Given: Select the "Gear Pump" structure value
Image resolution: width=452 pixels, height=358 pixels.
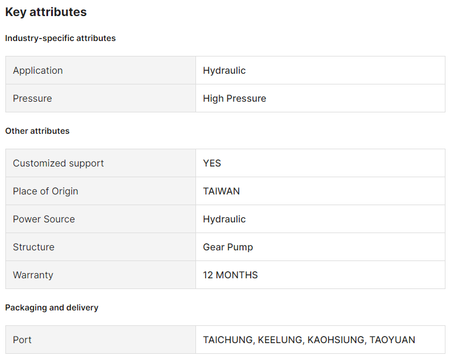Looking at the screenshot, I should coord(227,247).
